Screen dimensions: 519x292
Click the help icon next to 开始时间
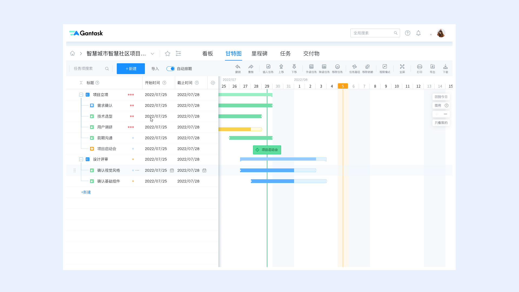[x=164, y=83]
